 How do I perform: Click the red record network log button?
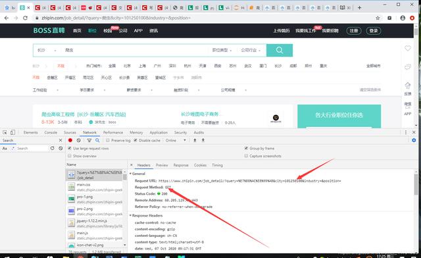tap(70, 140)
